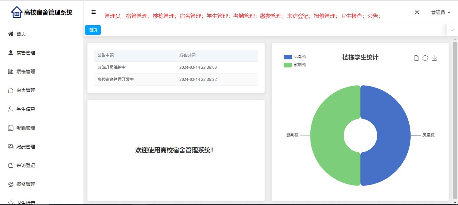Download chart as image icon
Viewport: 458px width, 205px height.
[434, 58]
